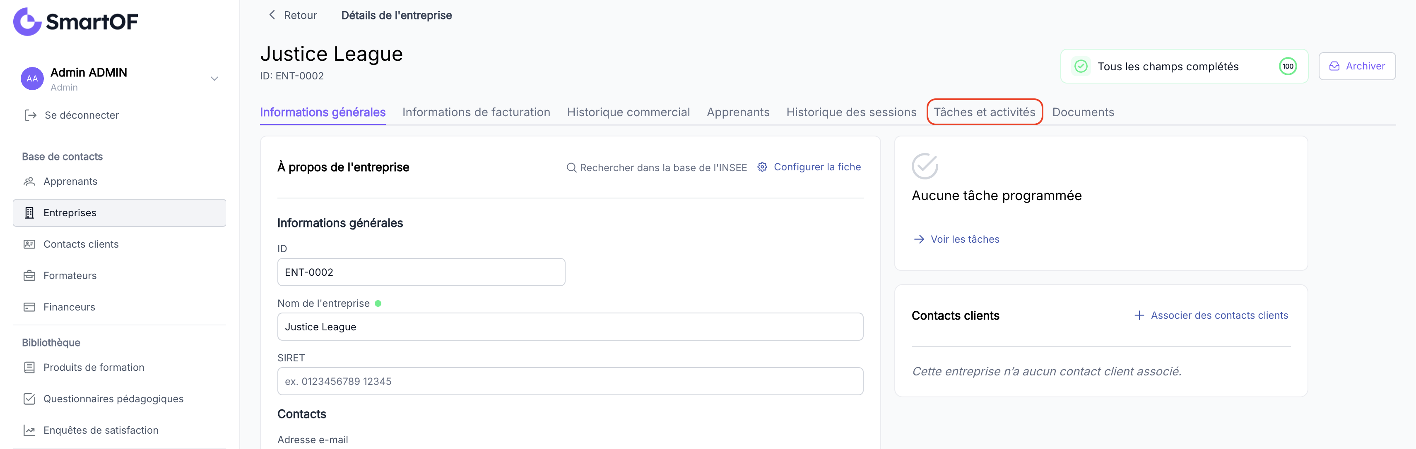Open Historique des sessions tab
This screenshot has height=449, width=1416.
pyautogui.click(x=851, y=112)
